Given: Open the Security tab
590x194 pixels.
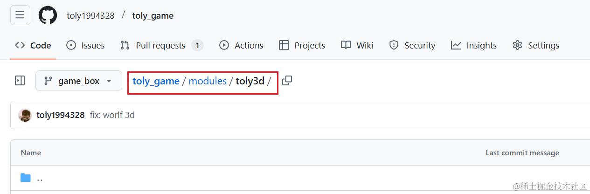Looking at the screenshot, I should point(412,45).
